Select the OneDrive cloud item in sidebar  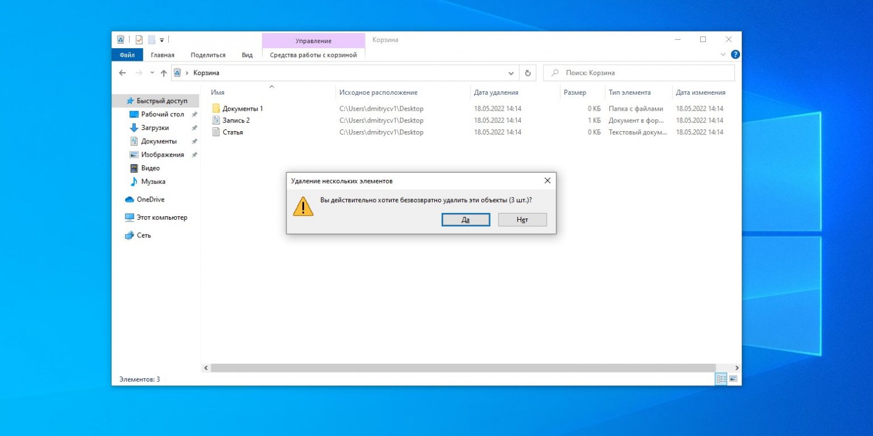pyautogui.click(x=150, y=199)
